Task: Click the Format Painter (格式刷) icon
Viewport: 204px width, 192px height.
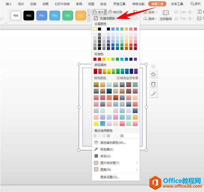Action: click(110, 12)
